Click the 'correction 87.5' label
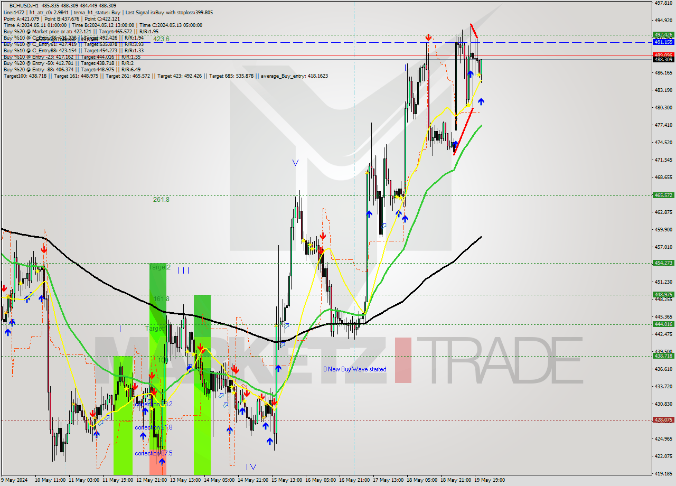The width and height of the screenshot is (676, 486). tap(153, 453)
